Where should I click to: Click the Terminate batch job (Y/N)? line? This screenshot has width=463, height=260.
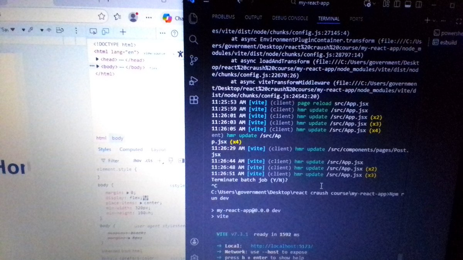[x=250, y=180]
